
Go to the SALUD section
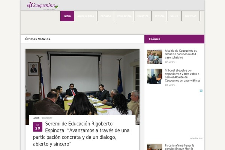174,16
